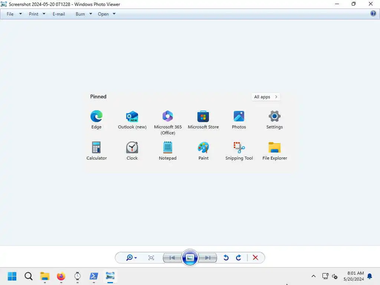Screen dimensions: 380x285
Task: Click the All apps button
Action: point(266,97)
